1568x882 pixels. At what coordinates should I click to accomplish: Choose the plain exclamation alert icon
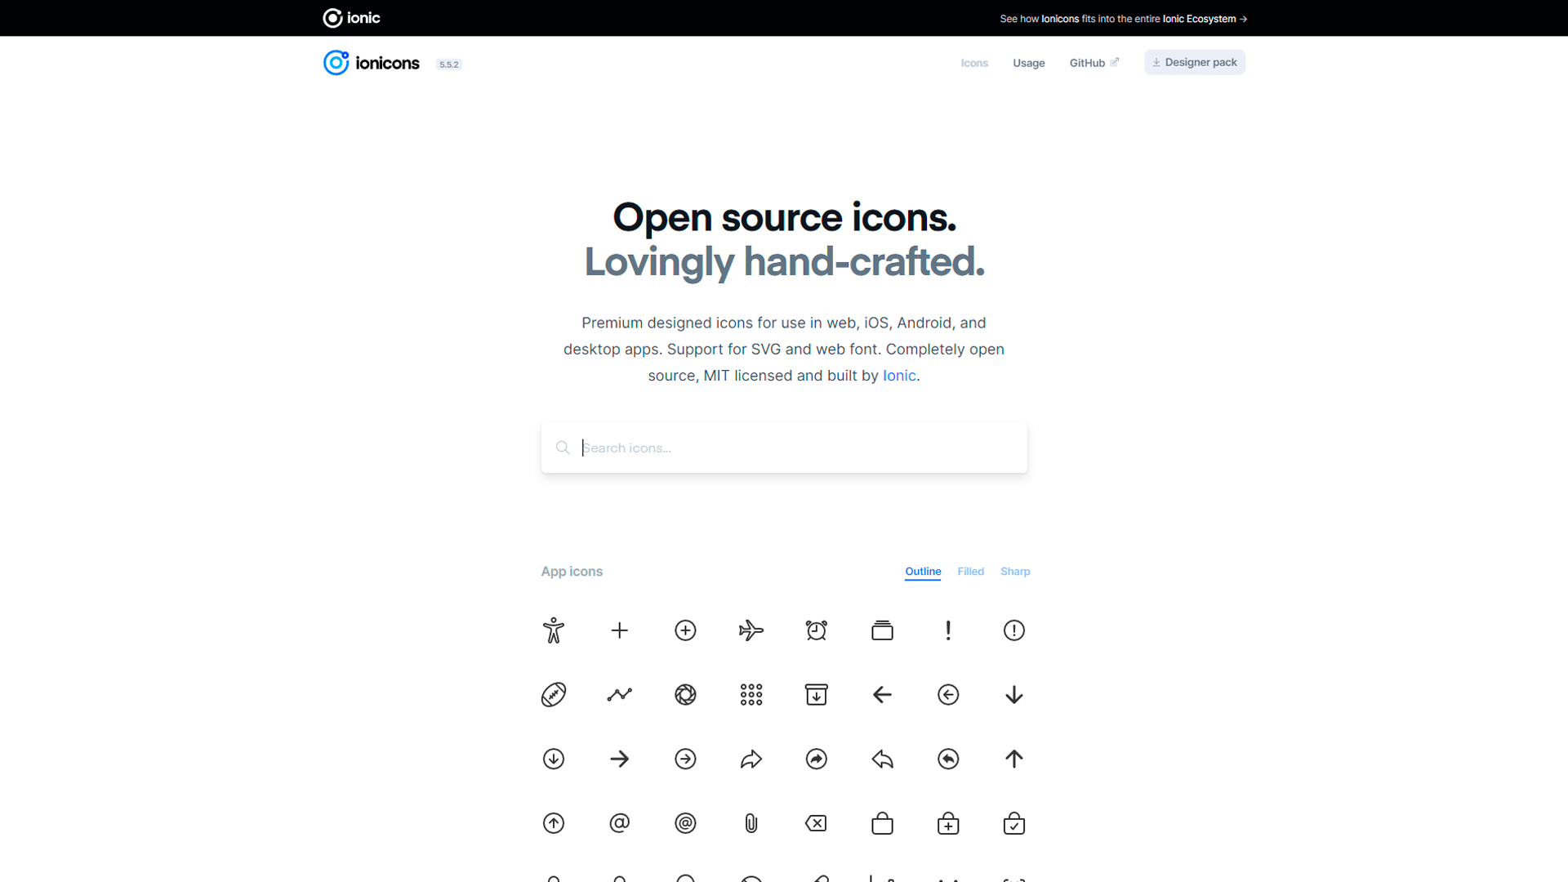coord(948,630)
